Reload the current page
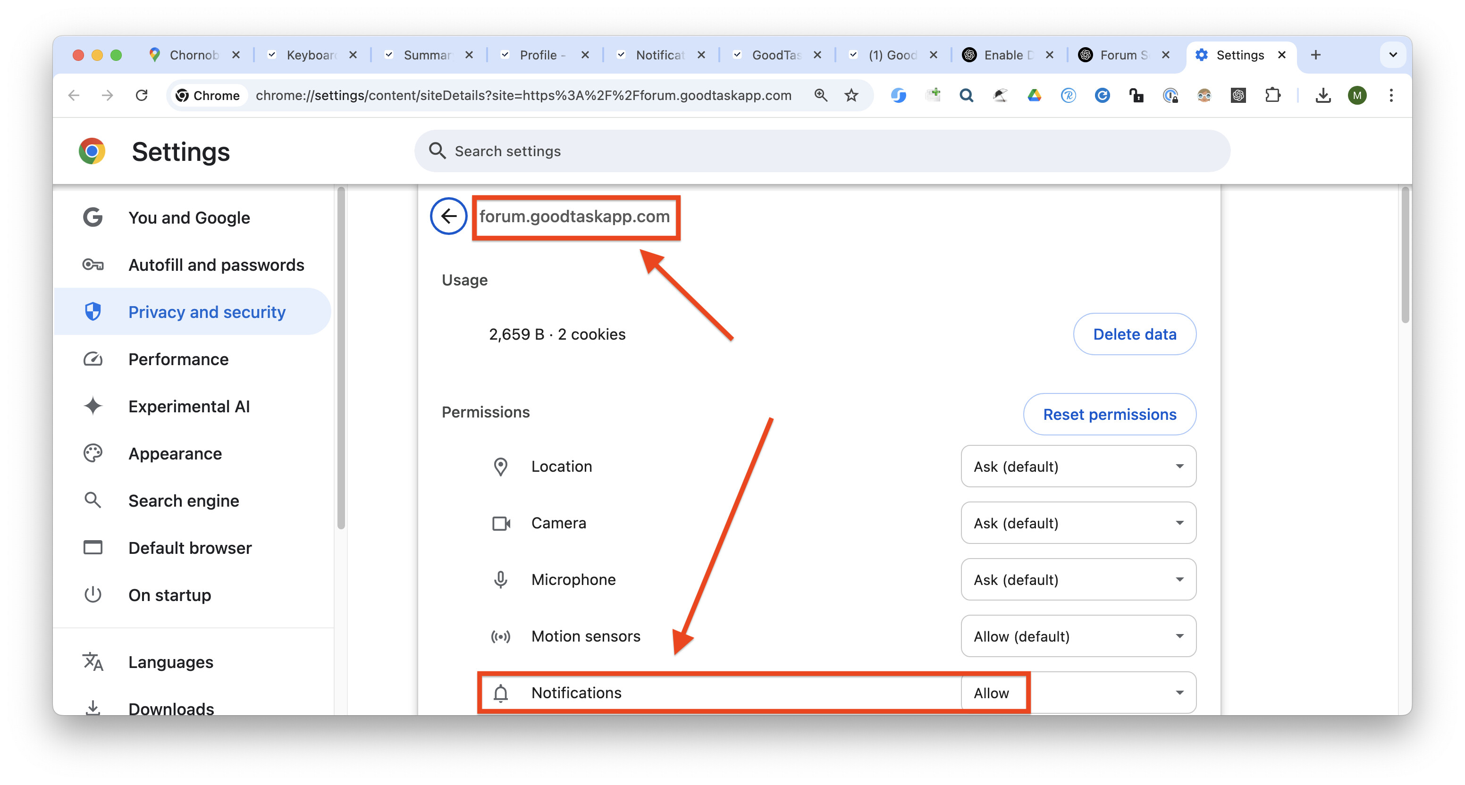Image resolution: width=1465 pixels, height=785 pixels. 142,95
